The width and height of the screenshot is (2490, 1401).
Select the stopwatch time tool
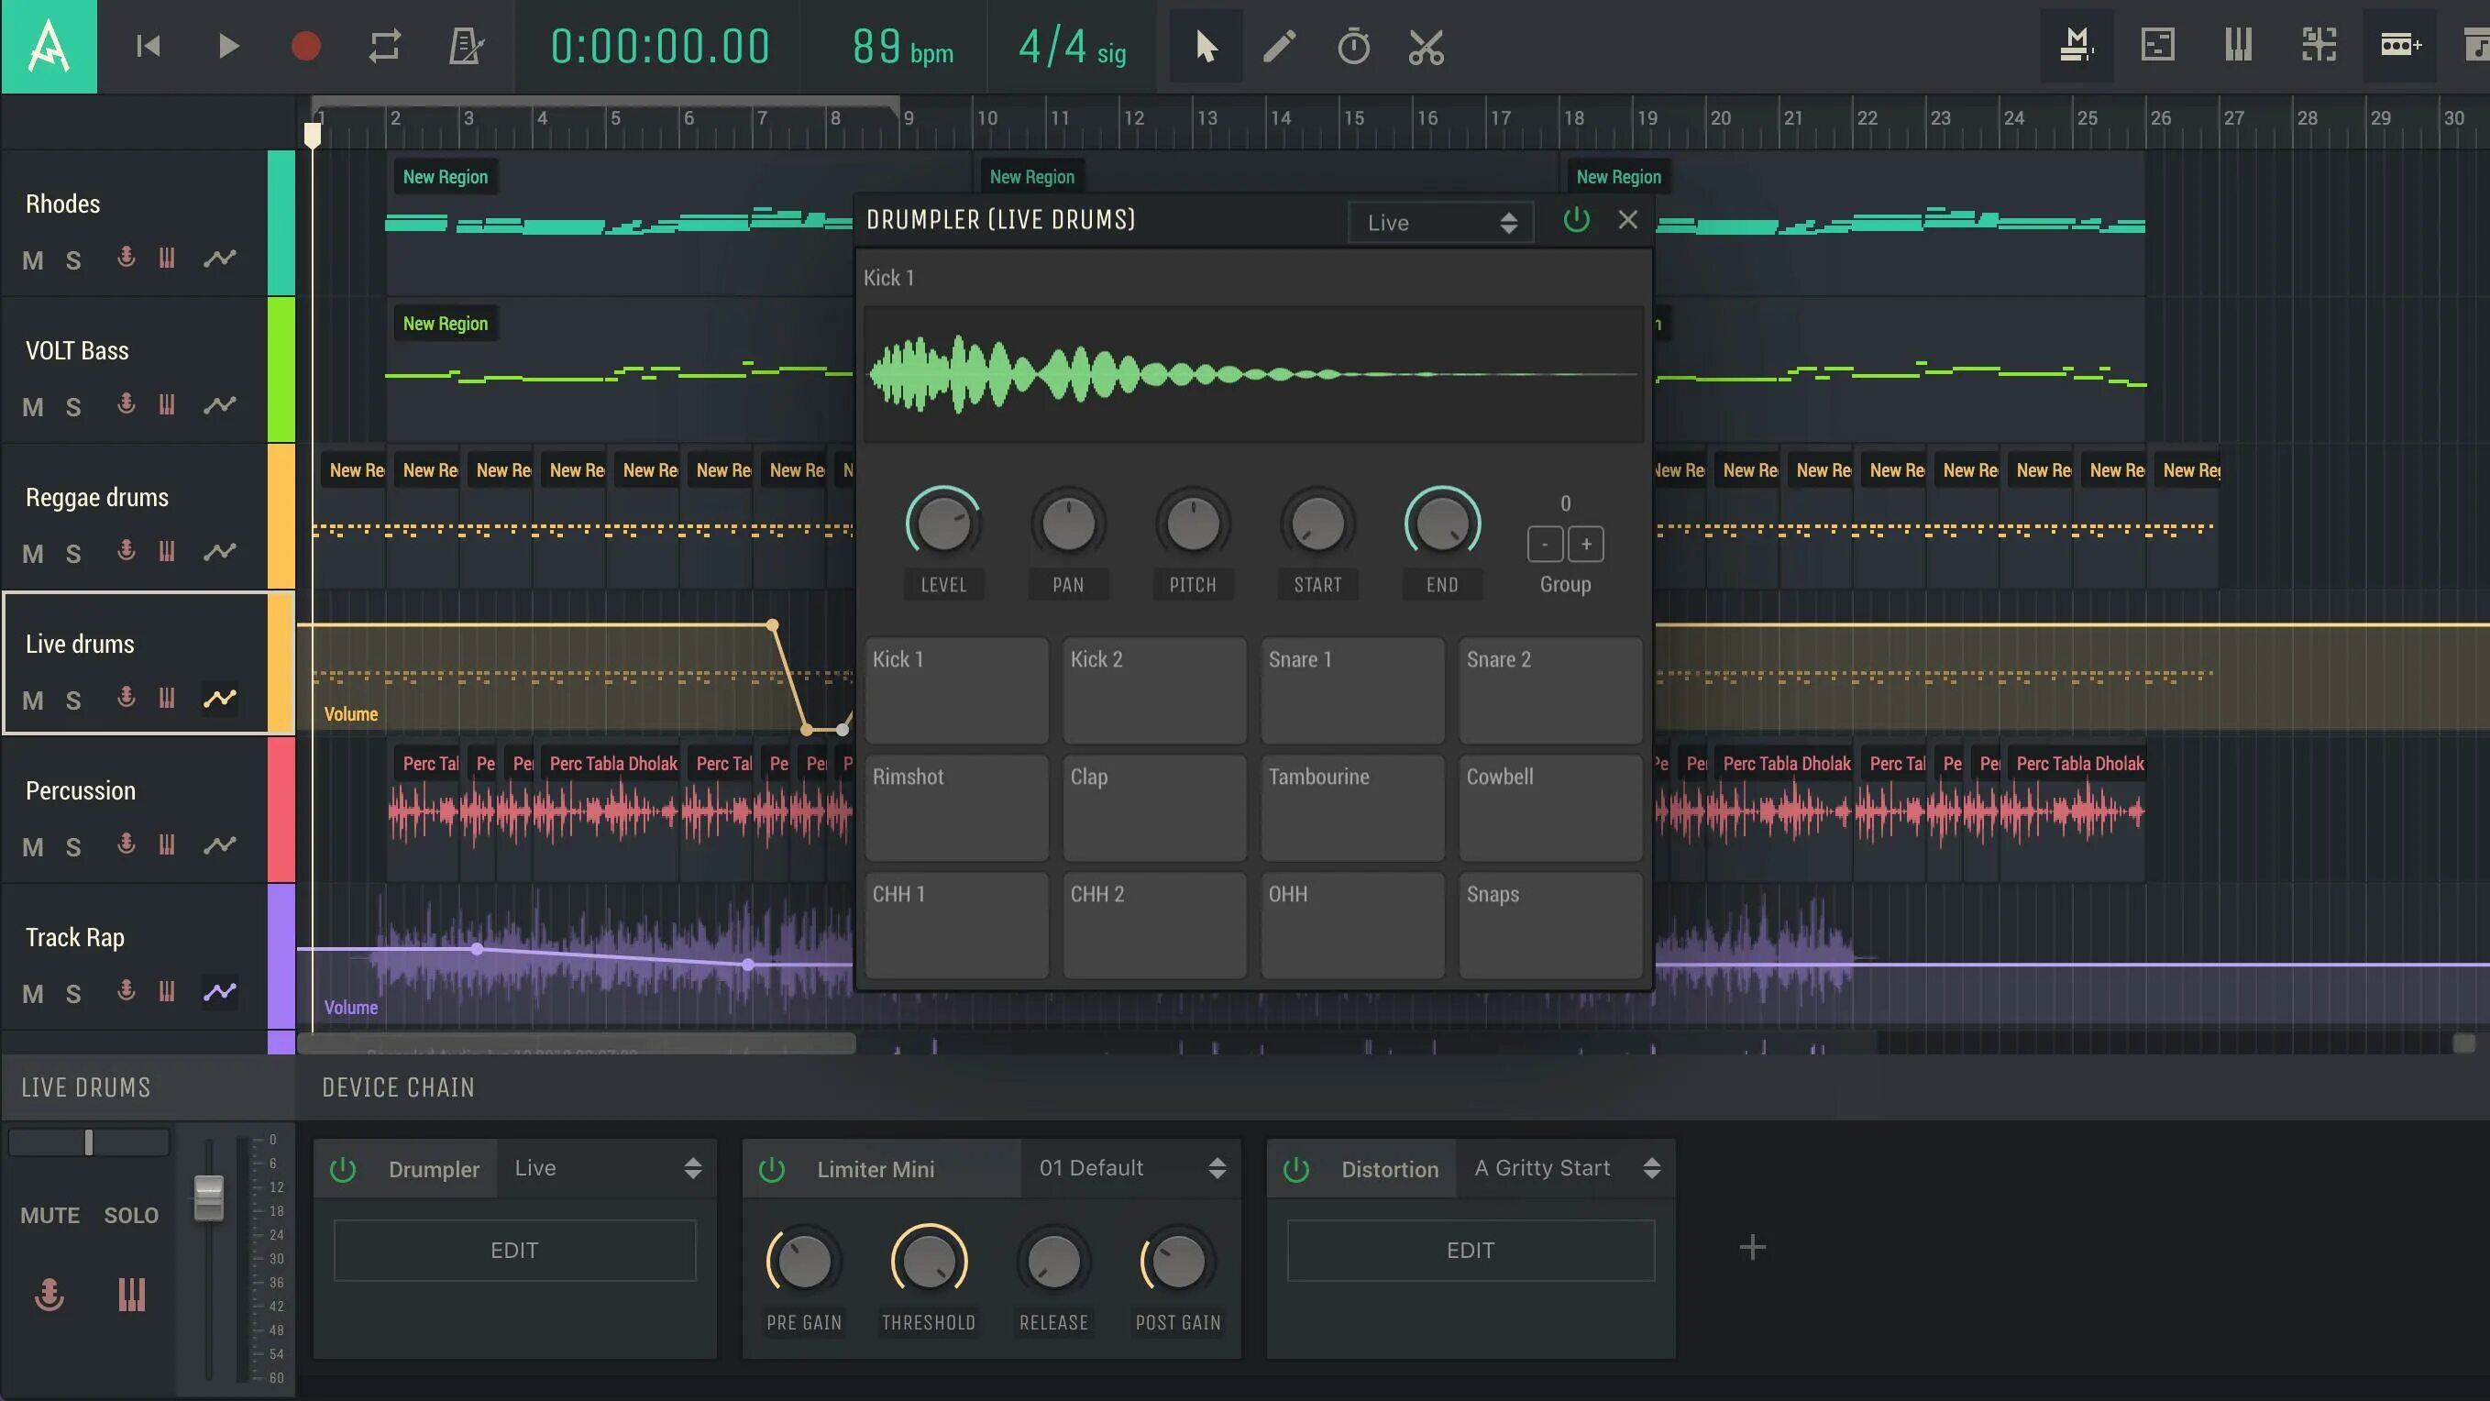pyautogui.click(x=1353, y=47)
